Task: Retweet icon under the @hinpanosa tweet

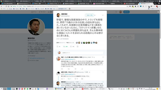Action: pos(69,79)
